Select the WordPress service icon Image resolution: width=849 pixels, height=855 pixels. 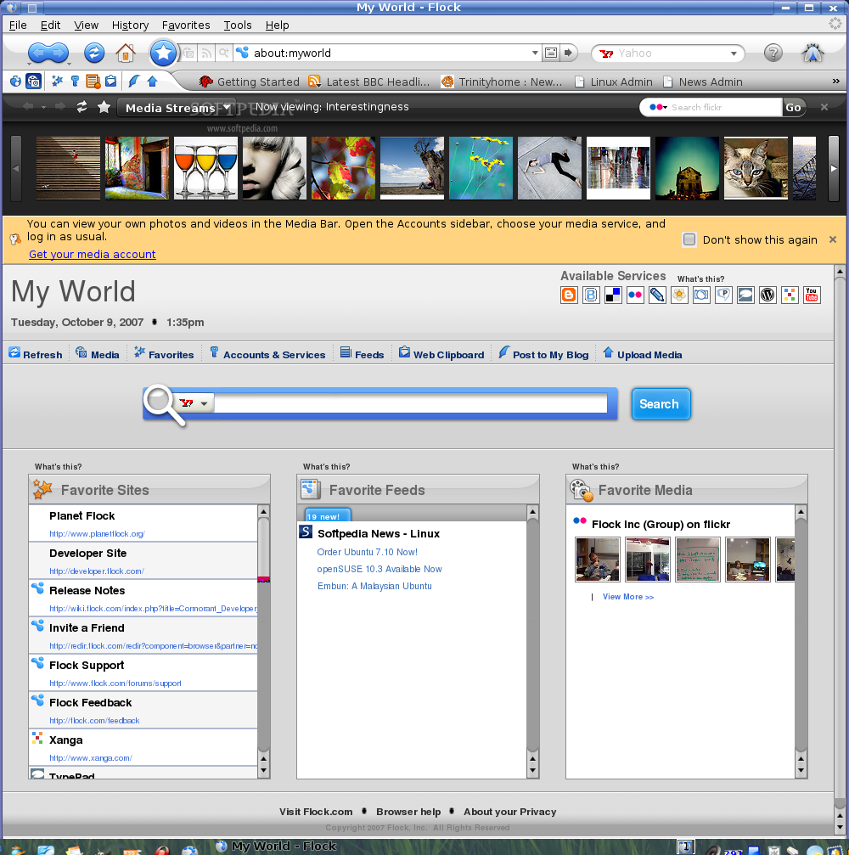(767, 295)
